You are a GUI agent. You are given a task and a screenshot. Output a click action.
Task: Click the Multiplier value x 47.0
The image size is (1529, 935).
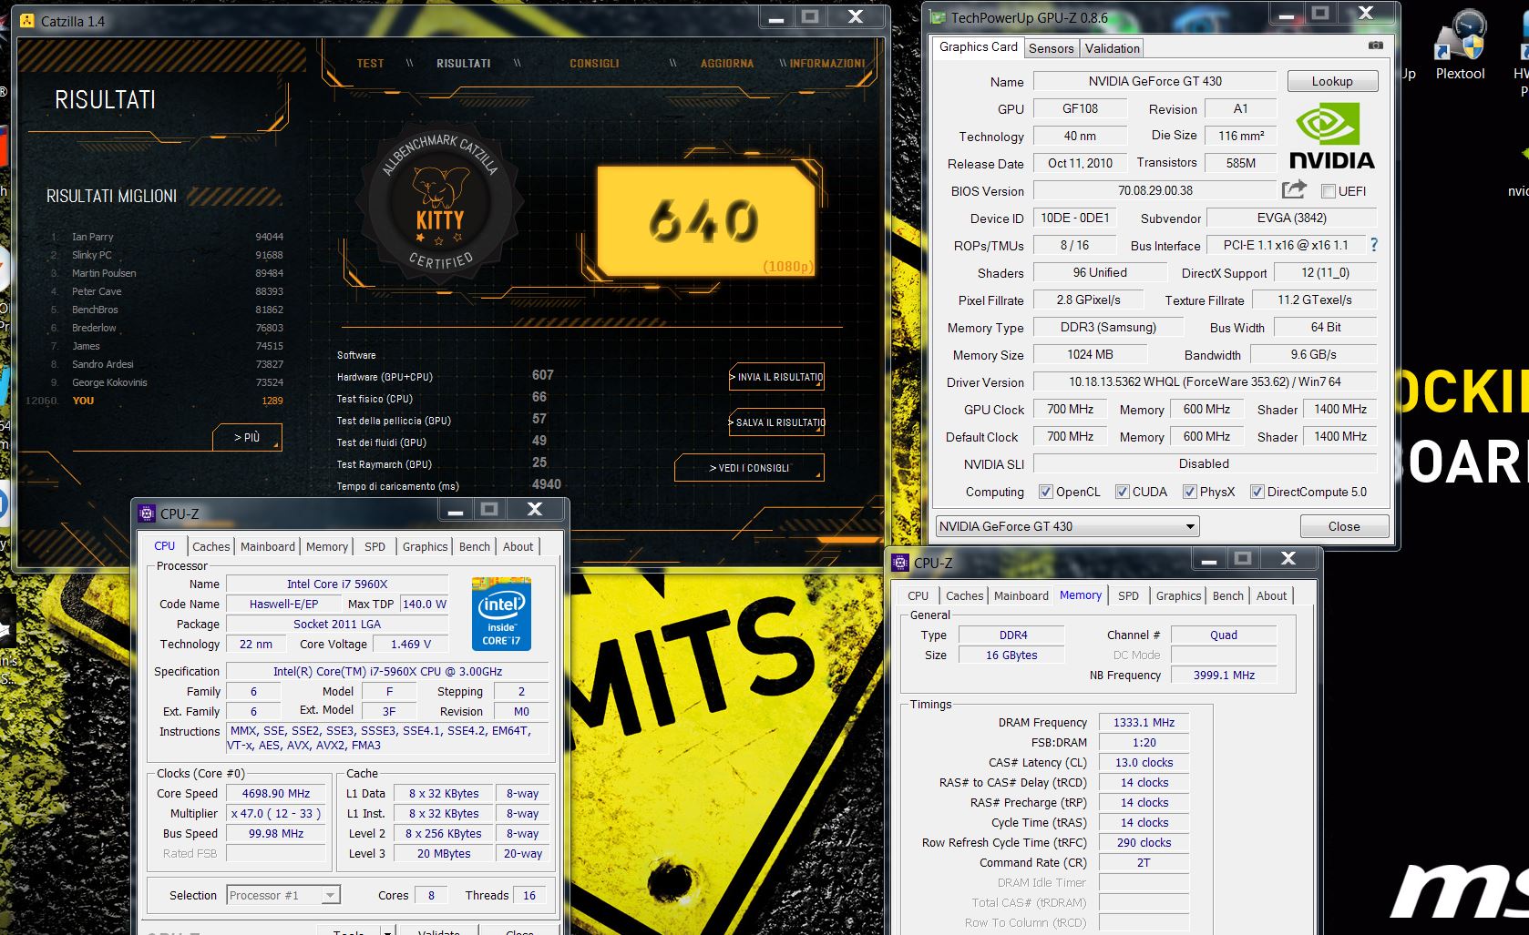pyautogui.click(x=275, y=813)
